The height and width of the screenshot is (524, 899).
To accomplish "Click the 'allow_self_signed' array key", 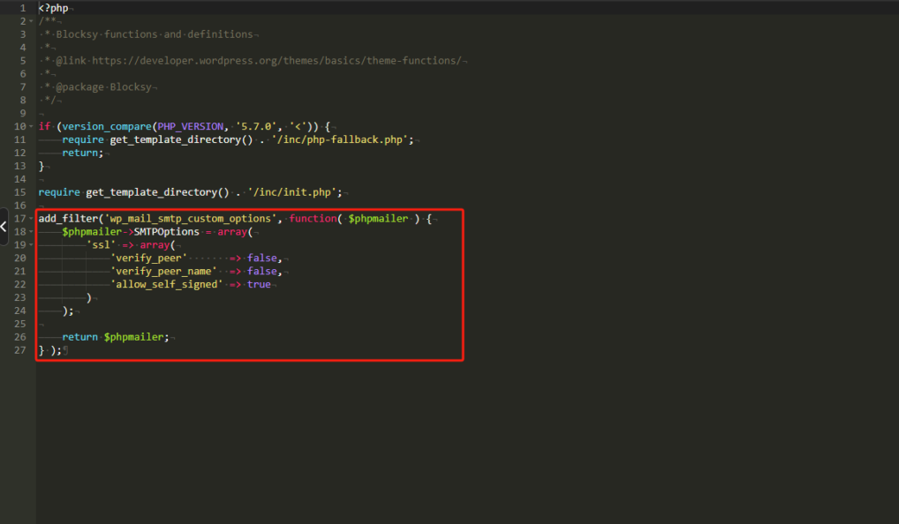I will [167, 285].
